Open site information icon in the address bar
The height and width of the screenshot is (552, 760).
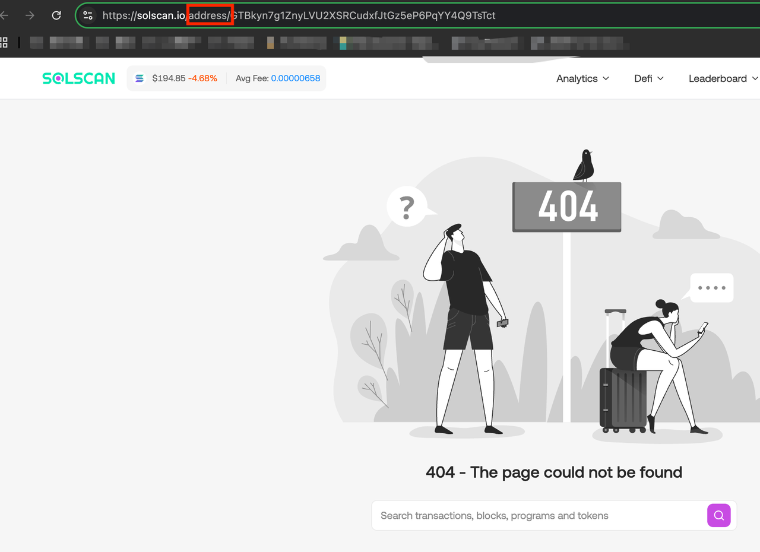point(88,15)
